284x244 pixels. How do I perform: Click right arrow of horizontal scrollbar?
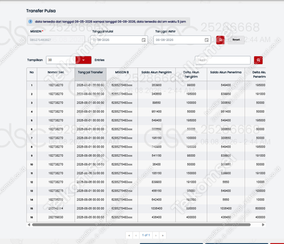click(263, 225)
